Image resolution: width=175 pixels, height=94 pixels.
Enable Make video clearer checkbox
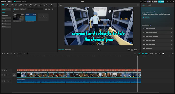pos(171,44)
